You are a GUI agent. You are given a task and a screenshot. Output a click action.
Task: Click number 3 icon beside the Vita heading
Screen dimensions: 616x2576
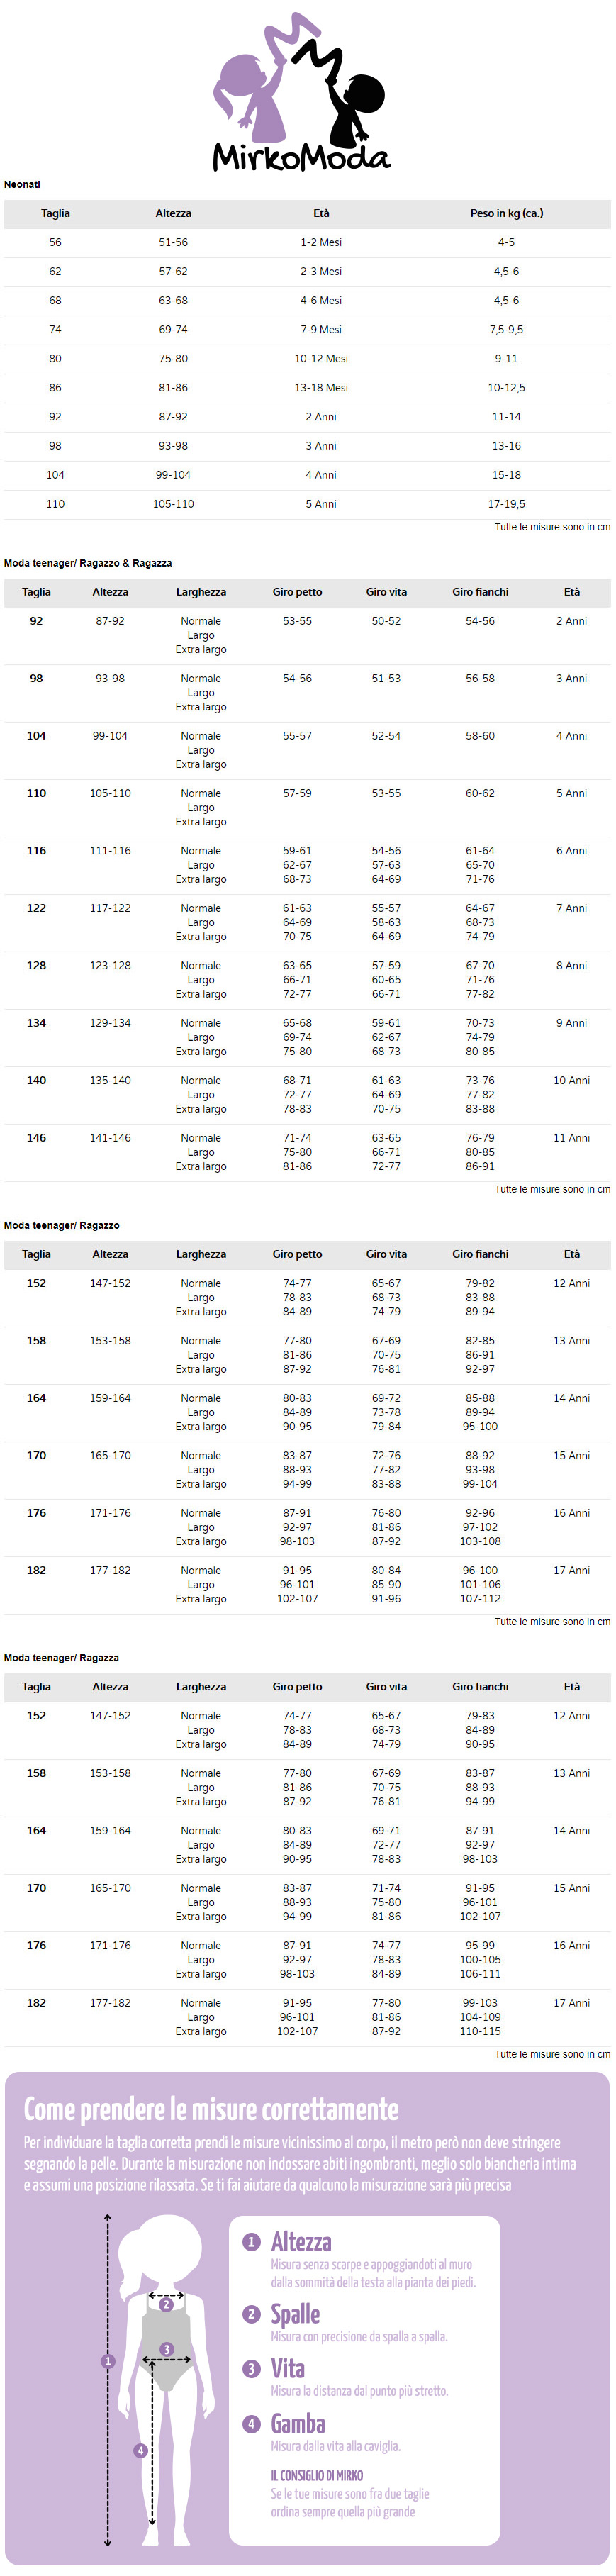(252, 2369)
